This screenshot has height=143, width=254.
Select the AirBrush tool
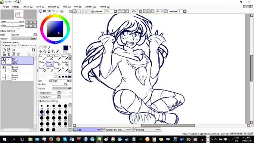tap(50, 58)
